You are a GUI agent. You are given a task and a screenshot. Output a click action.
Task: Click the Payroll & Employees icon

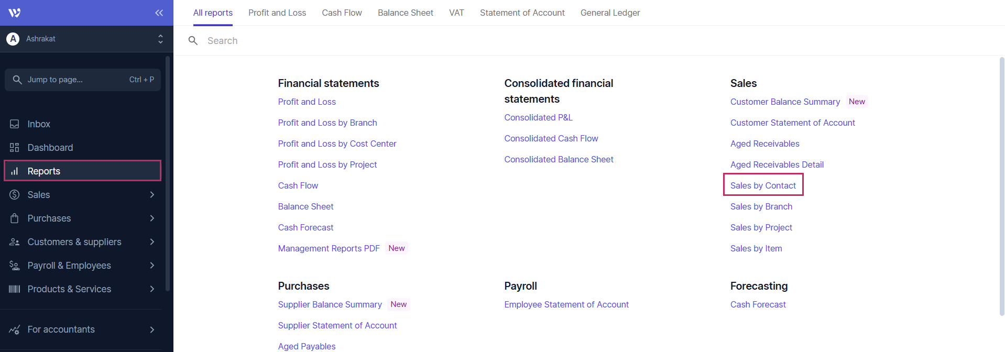15,266
